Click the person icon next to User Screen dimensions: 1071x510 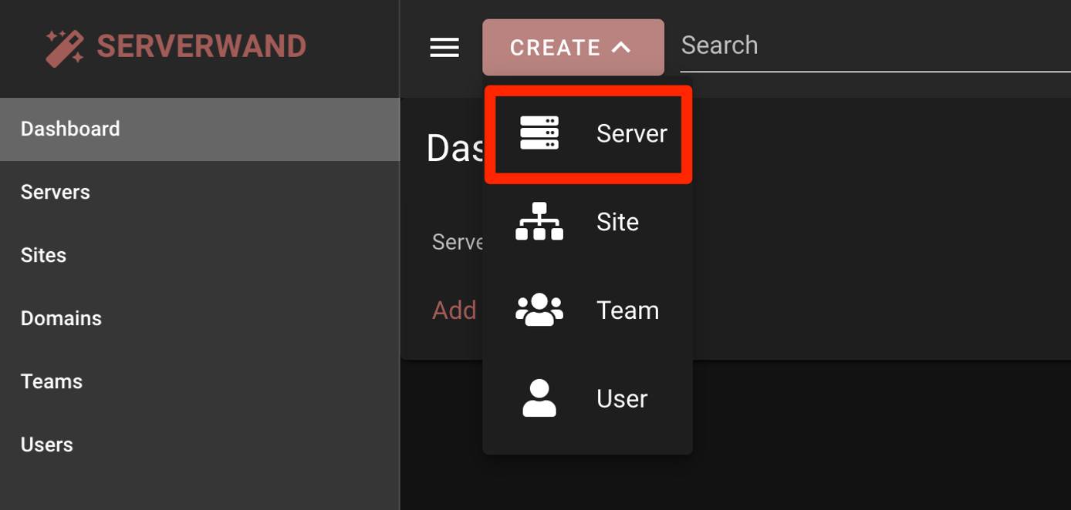tap(540, 398)
